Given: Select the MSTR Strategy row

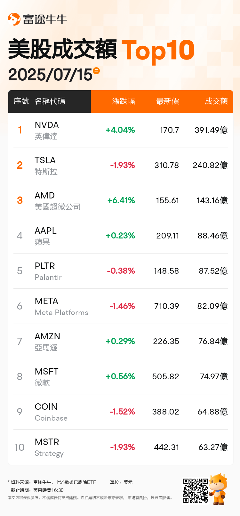Looking at the screenshot, I should (121, 447).
